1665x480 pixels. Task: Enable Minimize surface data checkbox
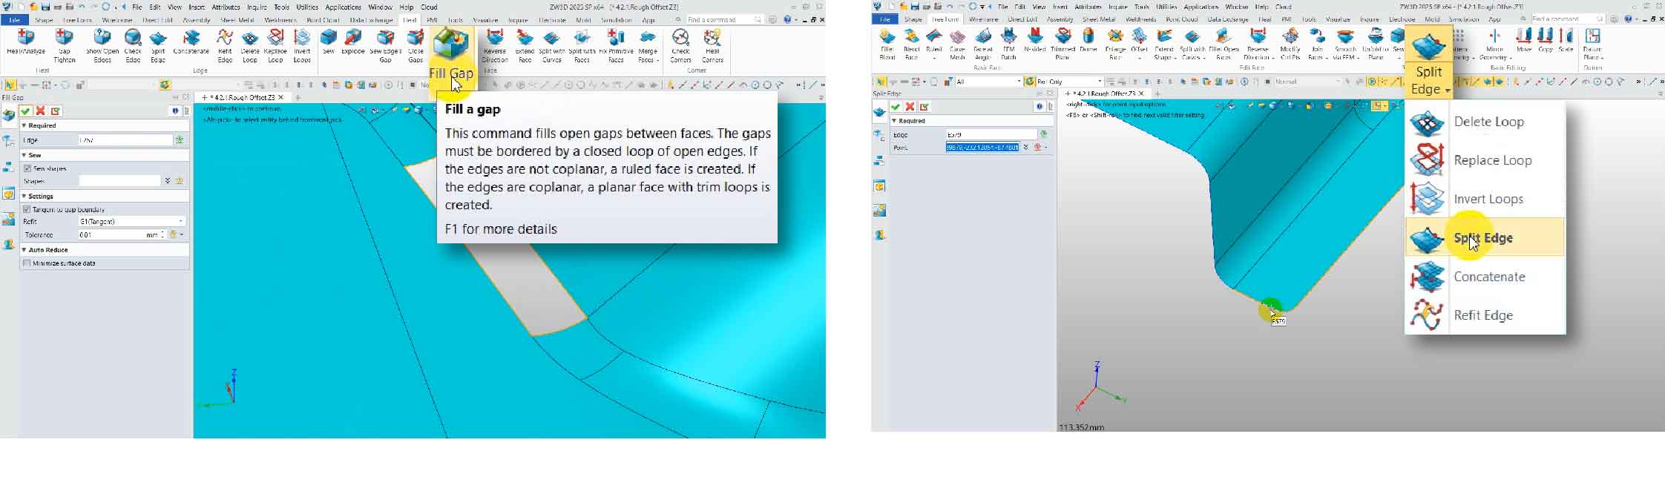pyautogui.click(x=27, y=263)
